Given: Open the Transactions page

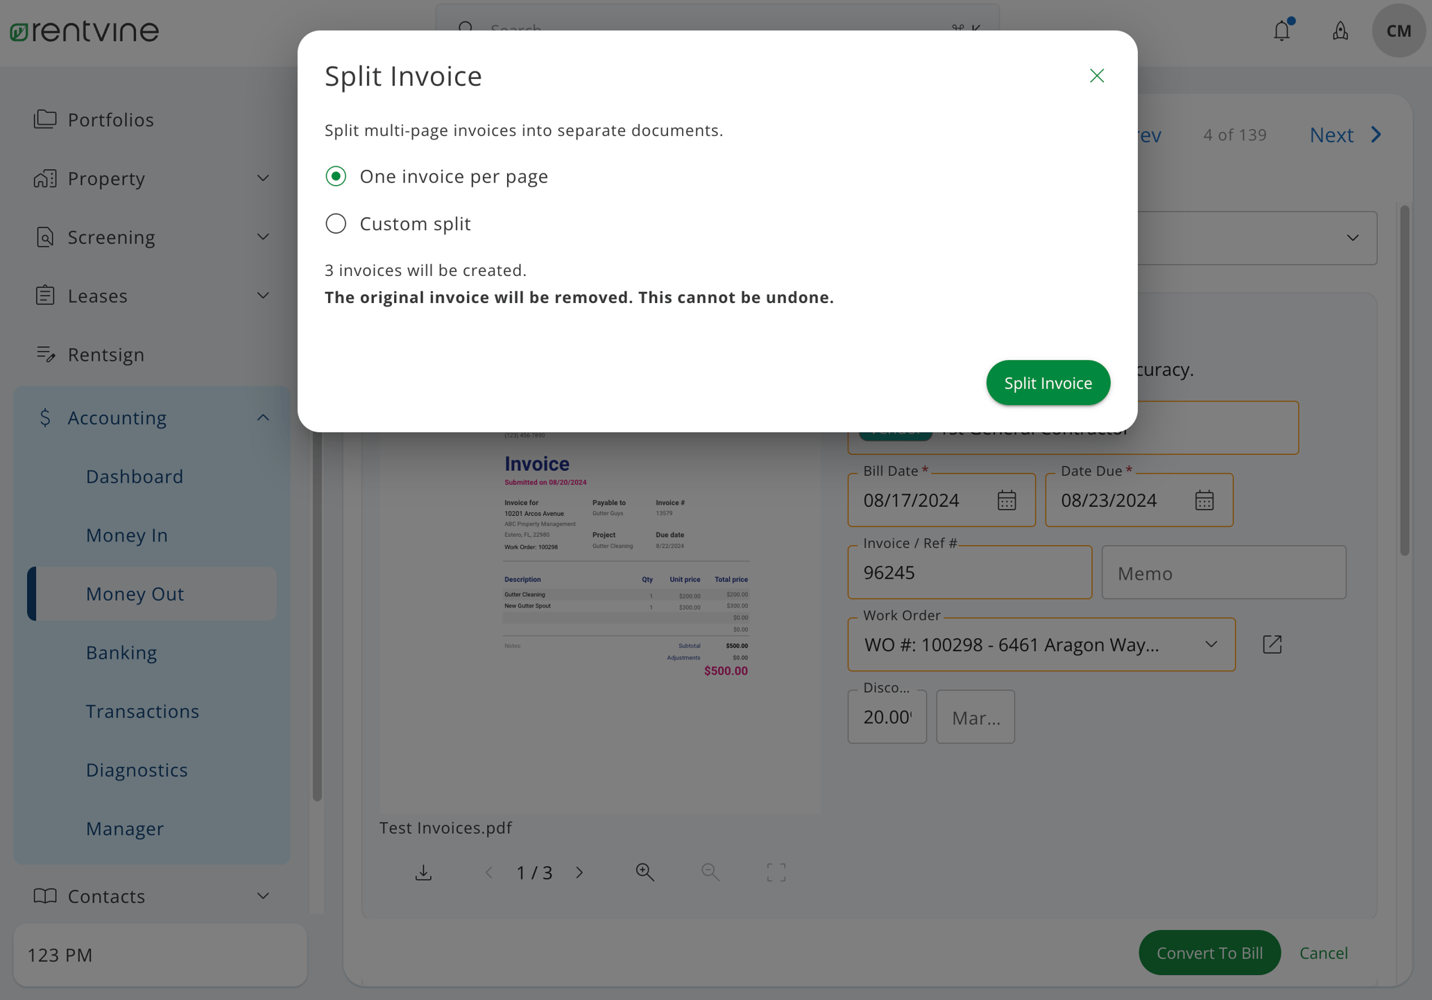Looking at the screenshot, I should click(142, 711).
